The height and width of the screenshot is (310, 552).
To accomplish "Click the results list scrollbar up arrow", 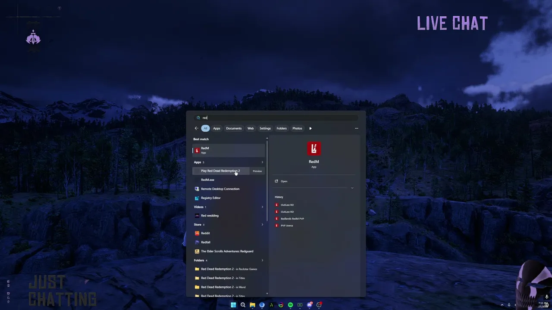I will click(267, 139).
